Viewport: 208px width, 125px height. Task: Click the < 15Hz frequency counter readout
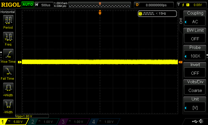[161, 14]
